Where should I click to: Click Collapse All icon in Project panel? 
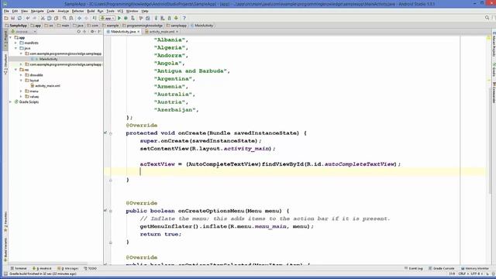pos(84,32)
